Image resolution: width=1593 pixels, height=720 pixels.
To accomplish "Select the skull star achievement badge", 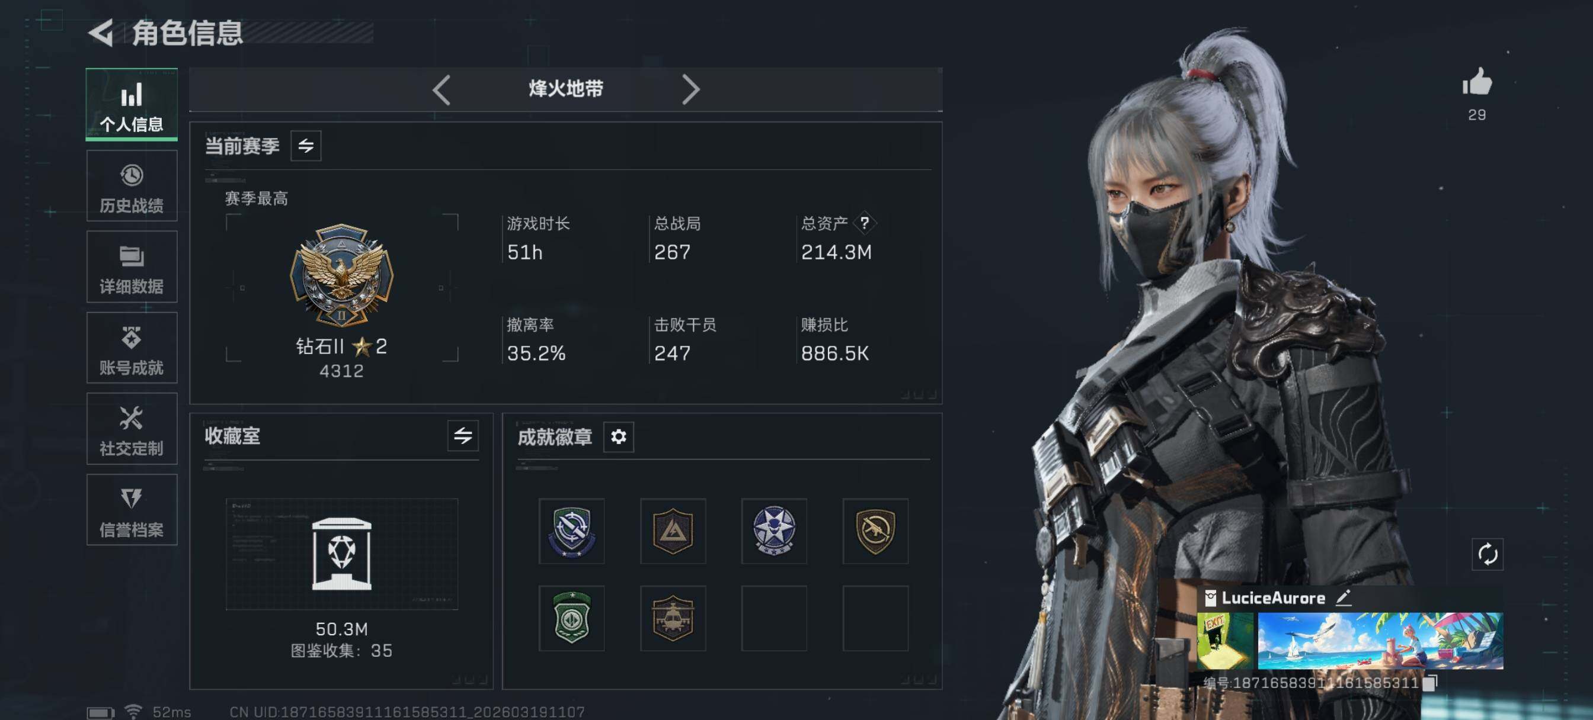I will tap(774, 531).
